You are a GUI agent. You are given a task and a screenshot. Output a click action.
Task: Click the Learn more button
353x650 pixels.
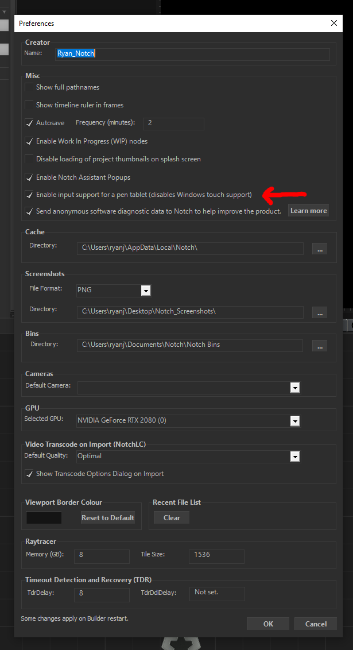(309, 211)
